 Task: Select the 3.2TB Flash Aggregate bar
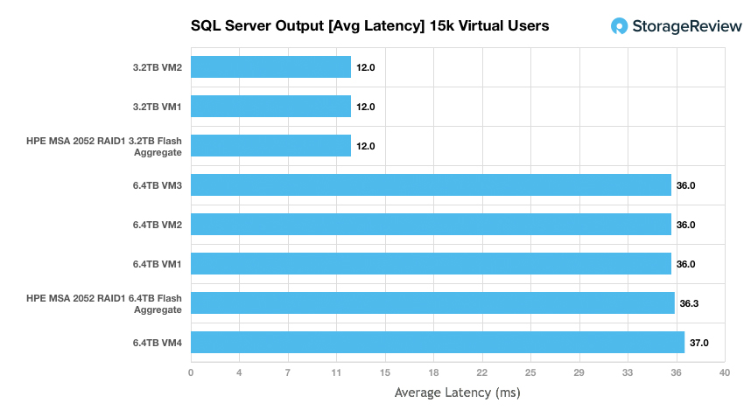[x=271, y=145]
